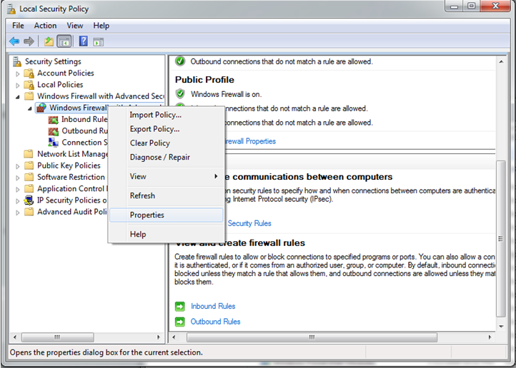
Task: Toggle the Show/Hide Action Pane icon
Action: [99, 42]
